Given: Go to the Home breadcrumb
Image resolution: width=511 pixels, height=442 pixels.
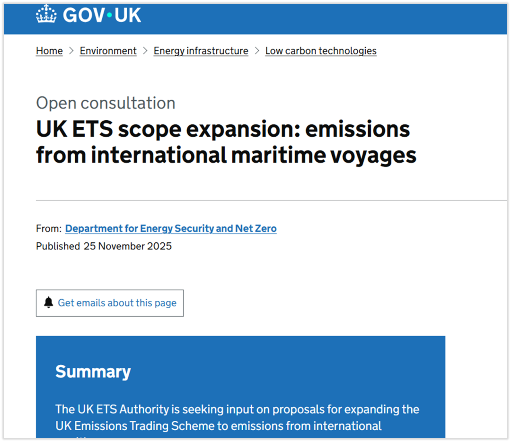Looking at the screenshot, I should pos(49,51).
